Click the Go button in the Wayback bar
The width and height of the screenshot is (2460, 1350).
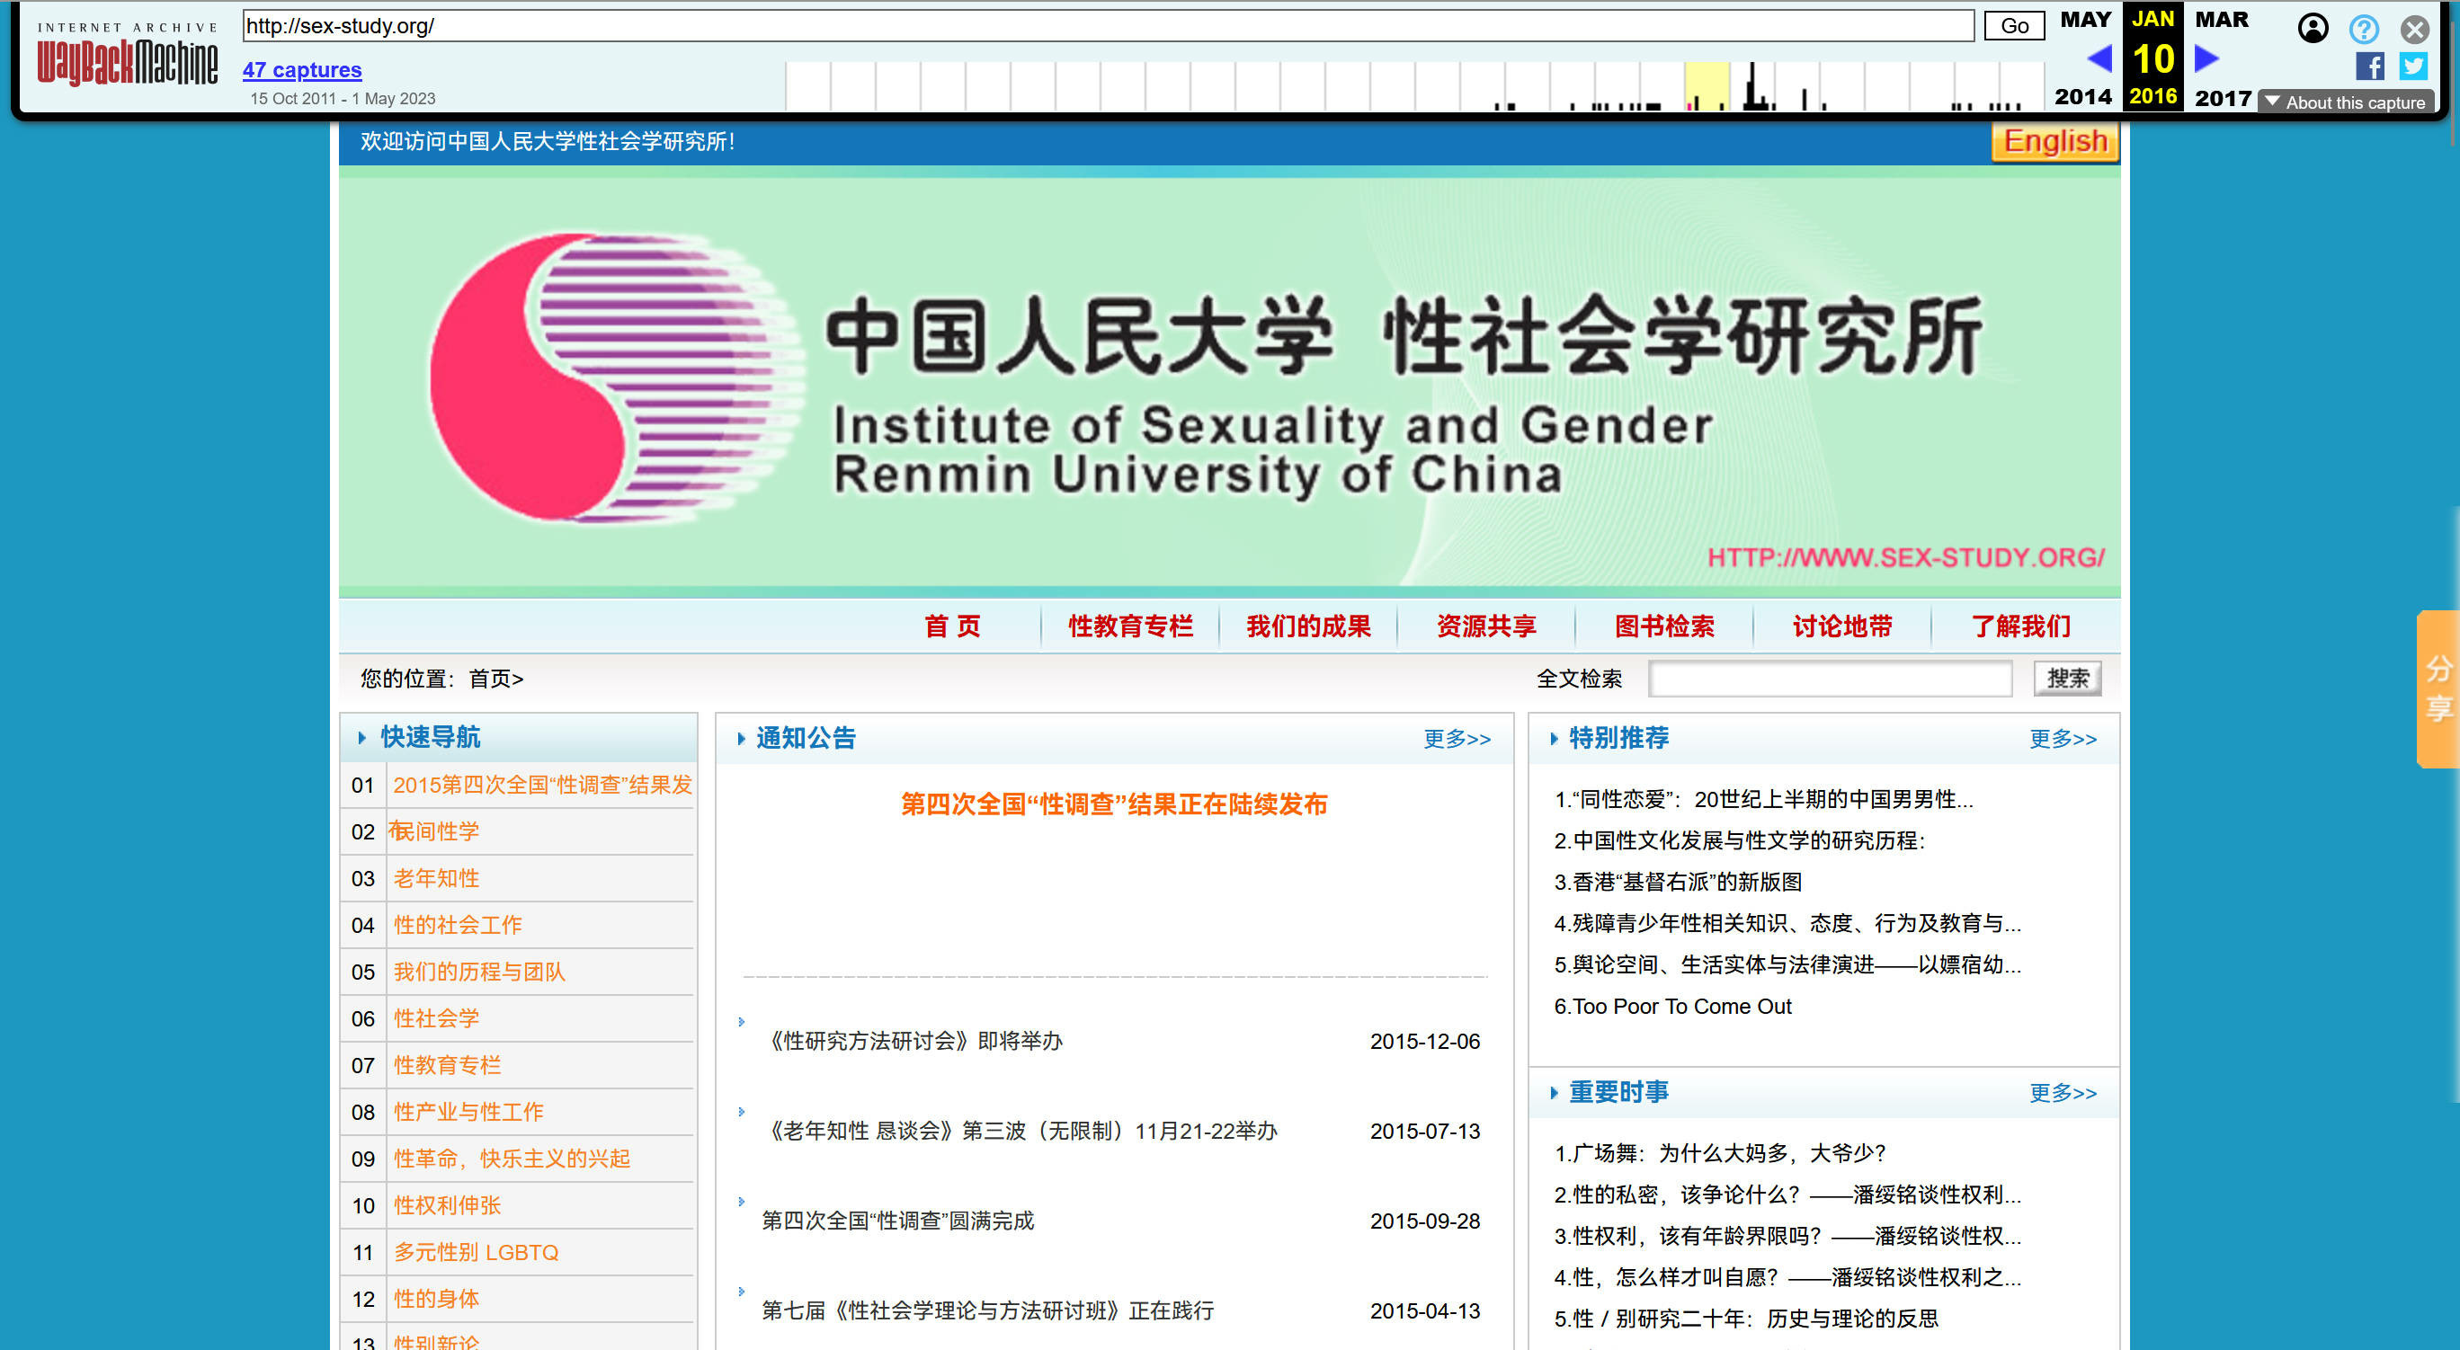point(2014,26)
